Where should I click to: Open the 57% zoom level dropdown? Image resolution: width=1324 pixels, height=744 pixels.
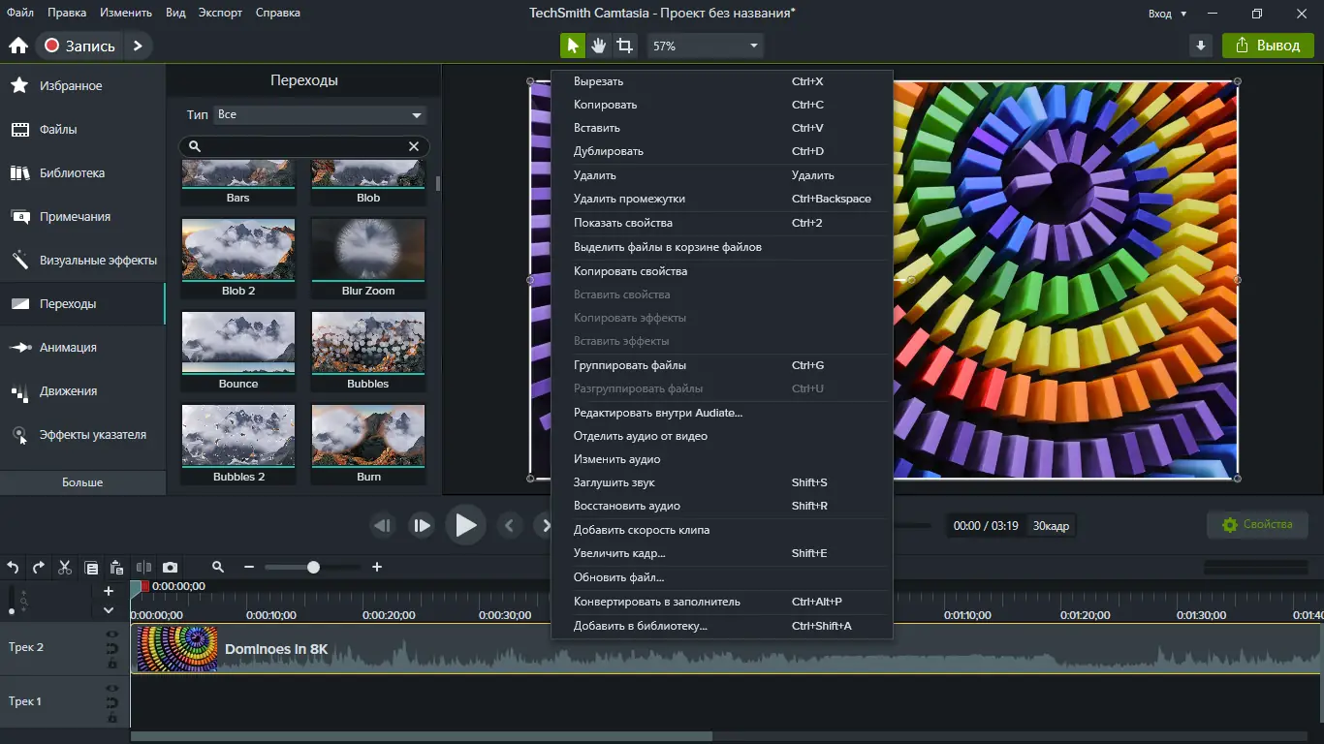pyautogui.click(x=705, y=45)
